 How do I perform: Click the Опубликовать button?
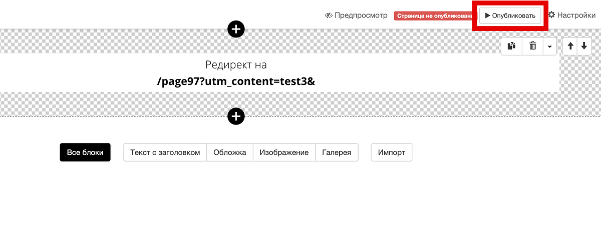[510, 15]
